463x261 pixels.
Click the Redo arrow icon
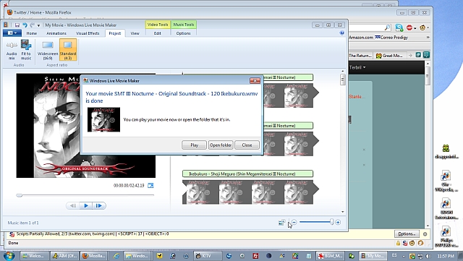[x=32, y=25]
